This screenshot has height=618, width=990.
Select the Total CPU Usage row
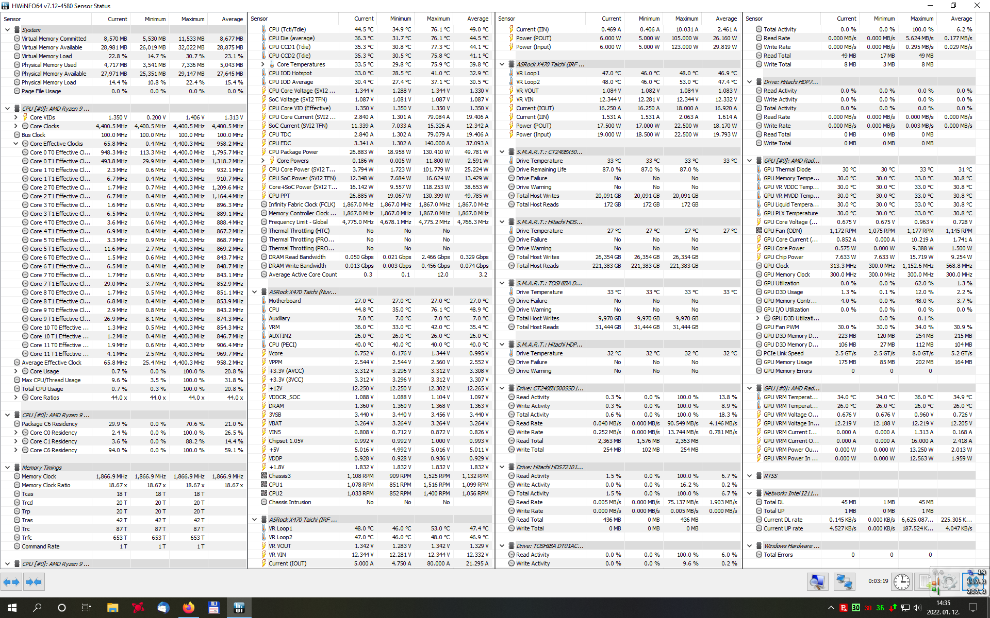pyautogui.click(x=124, y=389)
